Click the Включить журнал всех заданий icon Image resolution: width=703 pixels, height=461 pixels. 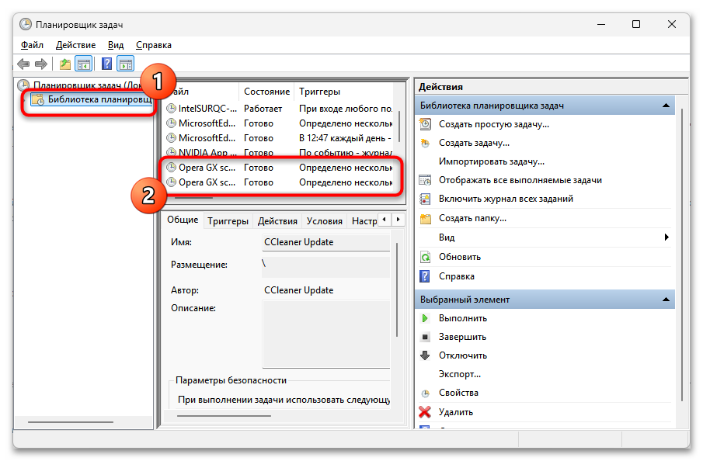point(425,199)
